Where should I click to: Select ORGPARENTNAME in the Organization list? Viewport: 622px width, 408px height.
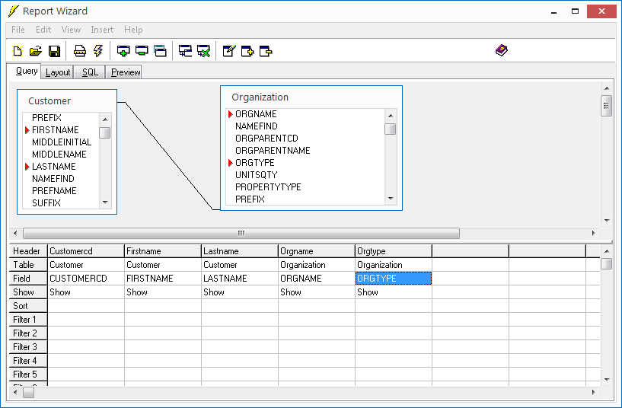273,151
